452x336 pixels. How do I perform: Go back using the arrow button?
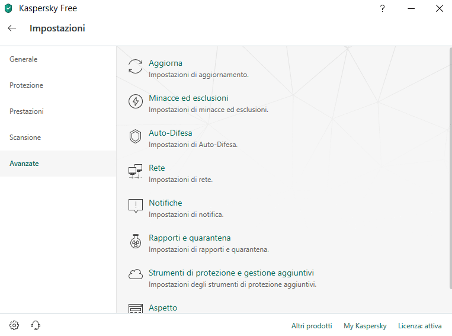12,28
